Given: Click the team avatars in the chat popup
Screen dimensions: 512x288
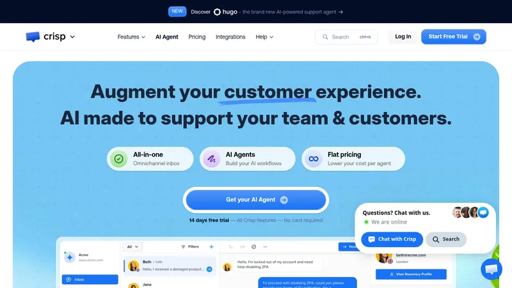Looking at the screenshot, I should (470, 212).
